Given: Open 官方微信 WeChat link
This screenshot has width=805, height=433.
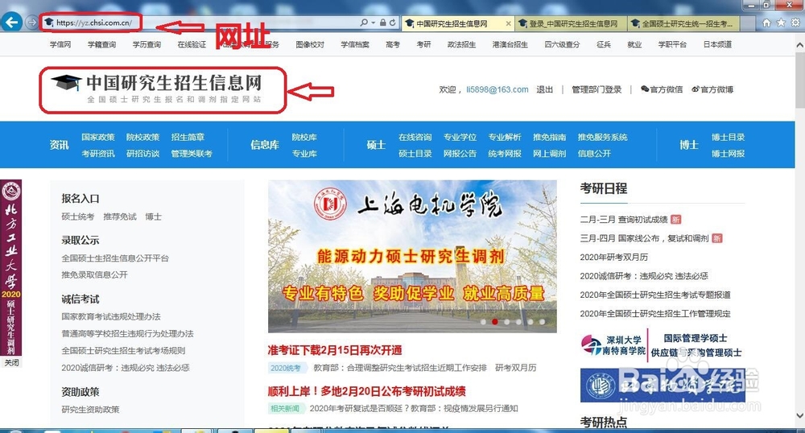Looking at the screenshot, I should tap(662, 89).
